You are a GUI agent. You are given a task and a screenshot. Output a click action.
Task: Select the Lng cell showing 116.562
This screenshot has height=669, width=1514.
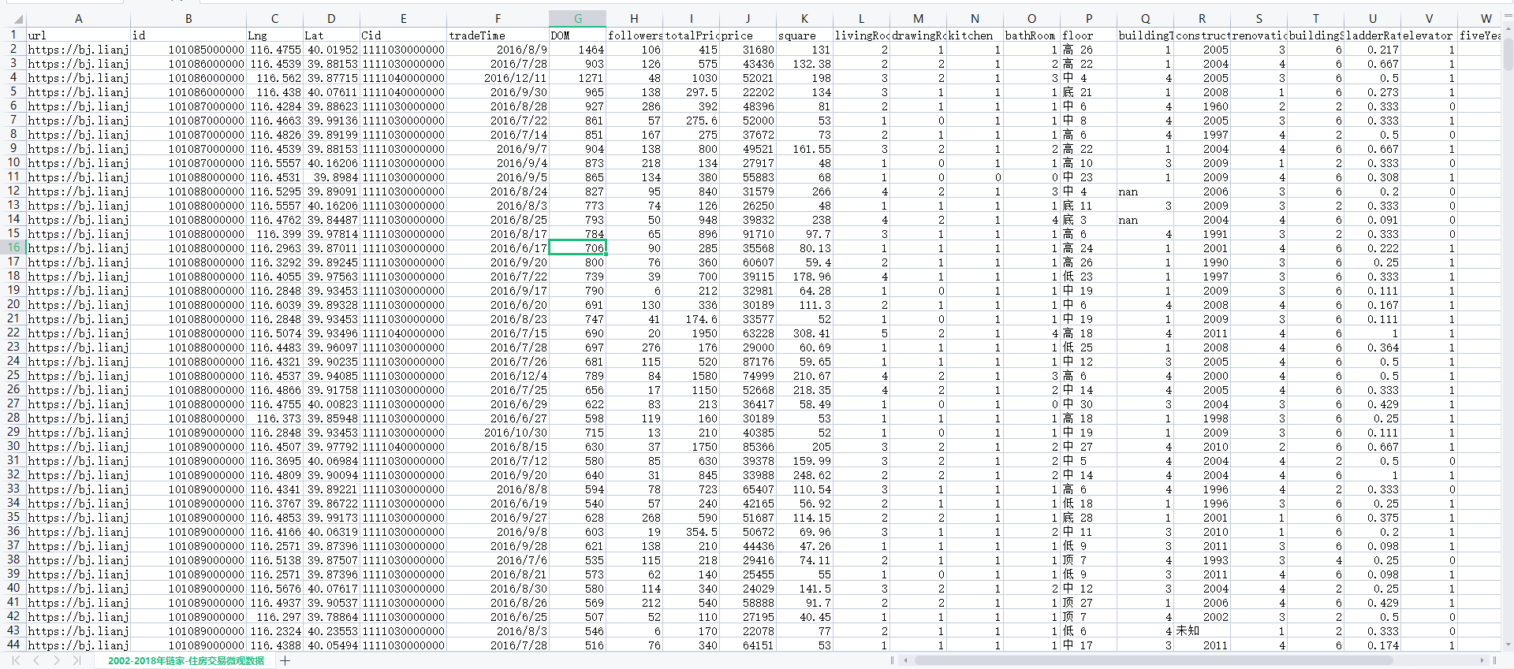[x=274, y=77]
